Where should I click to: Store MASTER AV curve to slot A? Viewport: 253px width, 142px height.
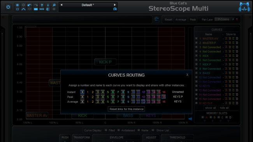(x=226, y=39)
